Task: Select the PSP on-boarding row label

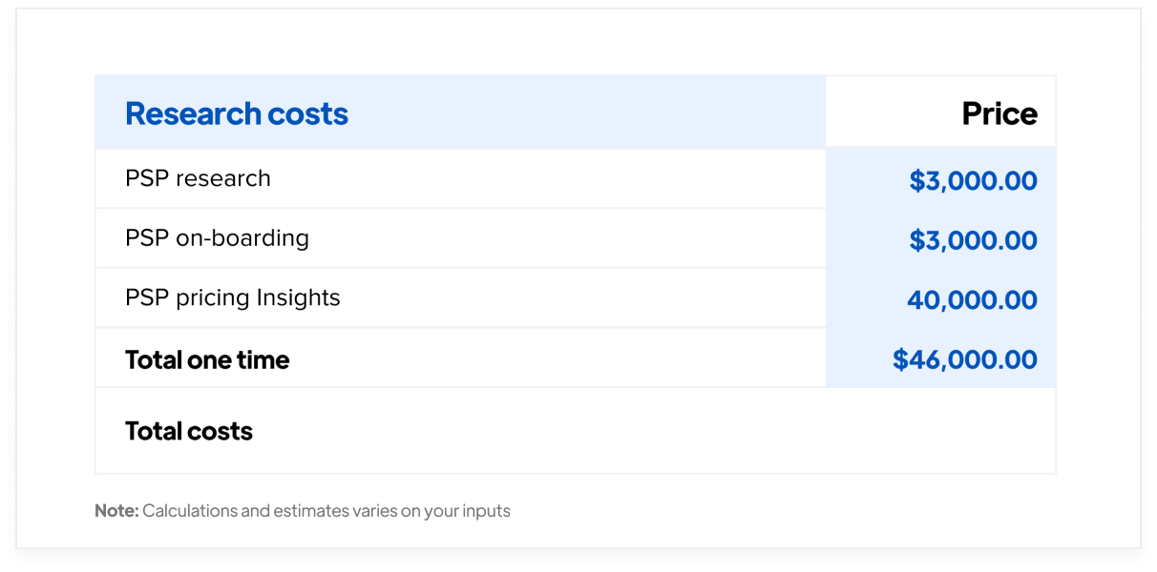Action: (217, 238)
